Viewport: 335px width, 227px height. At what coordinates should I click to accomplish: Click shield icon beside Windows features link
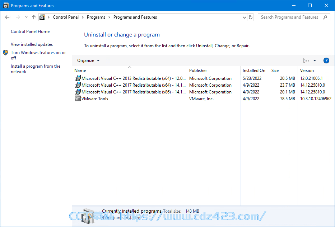tap(5, 53)
